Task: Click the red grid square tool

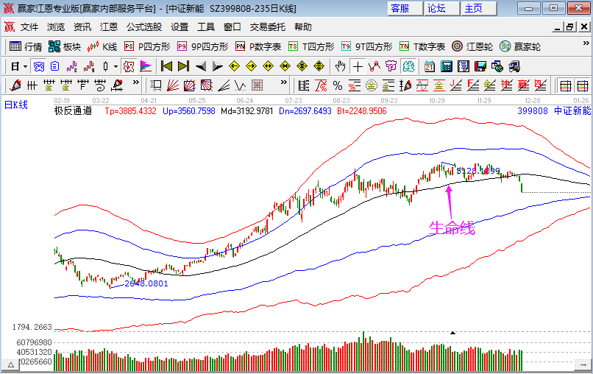Action: point(258,86)
